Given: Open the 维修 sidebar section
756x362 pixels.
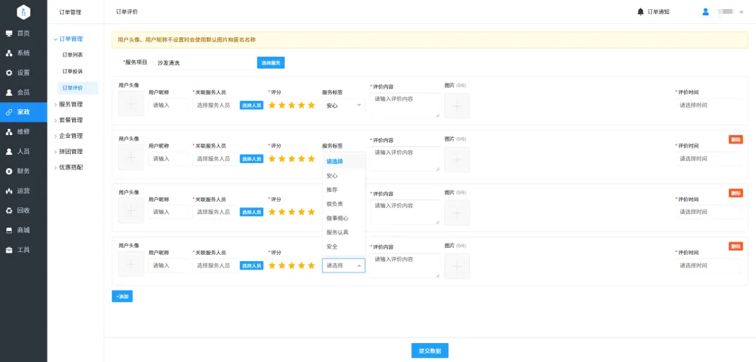Looking at the screenshot, I should coord(24,132).
